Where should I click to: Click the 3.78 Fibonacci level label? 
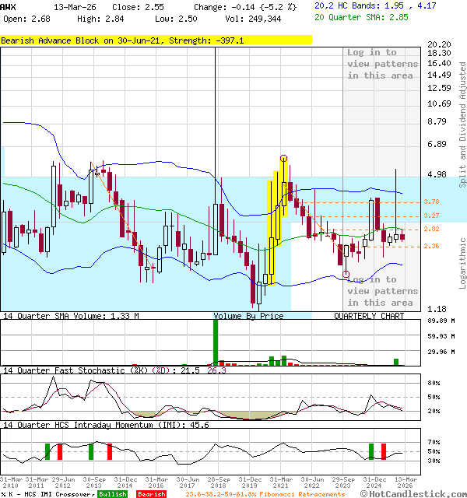click(431, 202)
